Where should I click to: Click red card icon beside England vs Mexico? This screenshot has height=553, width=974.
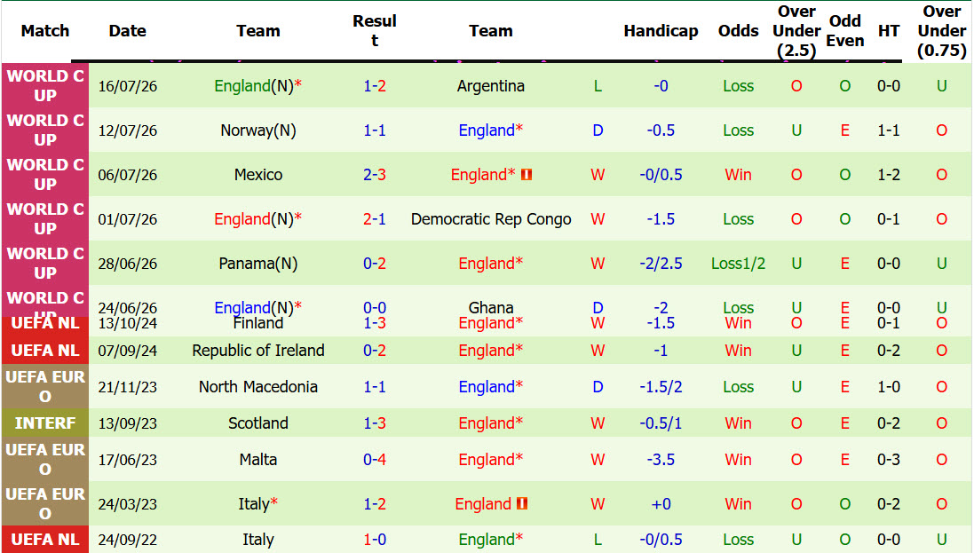coord(527,175)
